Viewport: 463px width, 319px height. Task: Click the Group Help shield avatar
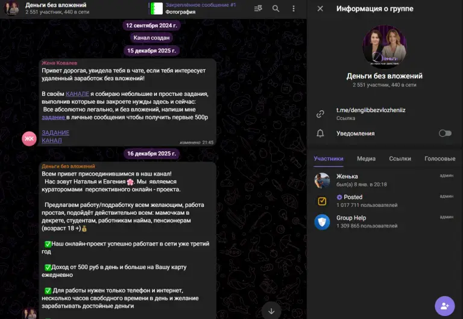click(322, 222)
